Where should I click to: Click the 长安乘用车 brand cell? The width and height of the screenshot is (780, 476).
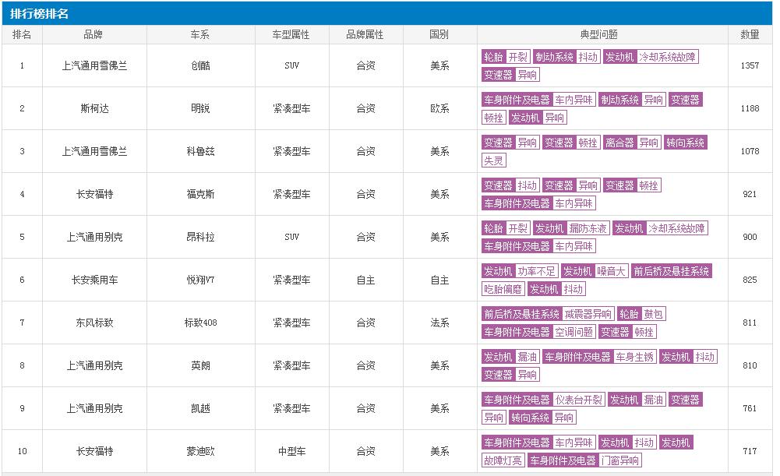tap(94, 280)
